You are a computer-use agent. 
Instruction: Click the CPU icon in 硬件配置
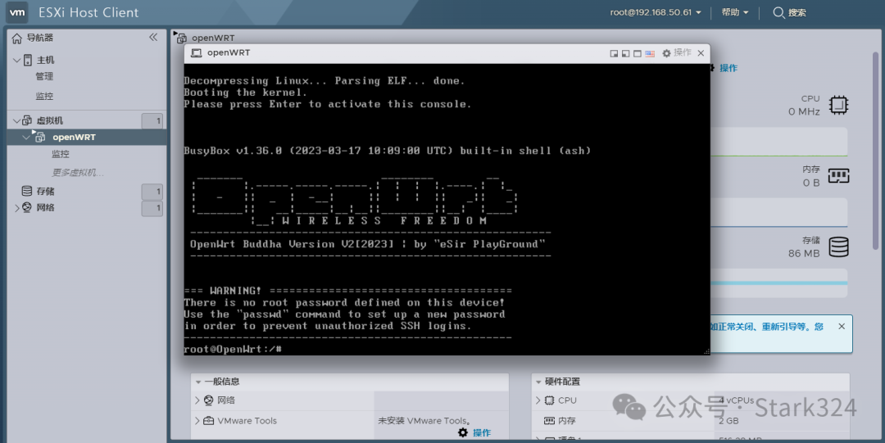(549, 400)
